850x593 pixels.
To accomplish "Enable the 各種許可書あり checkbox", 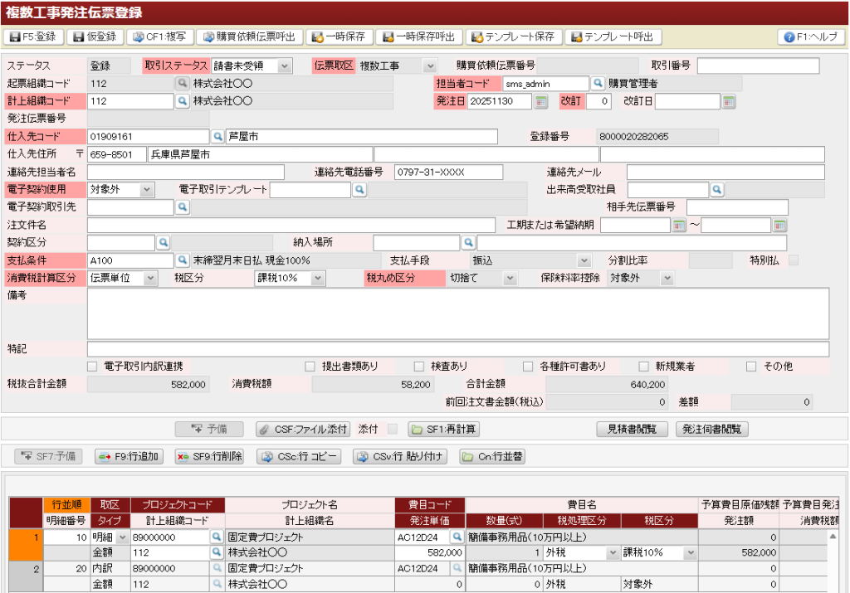I will pos(528,367).
